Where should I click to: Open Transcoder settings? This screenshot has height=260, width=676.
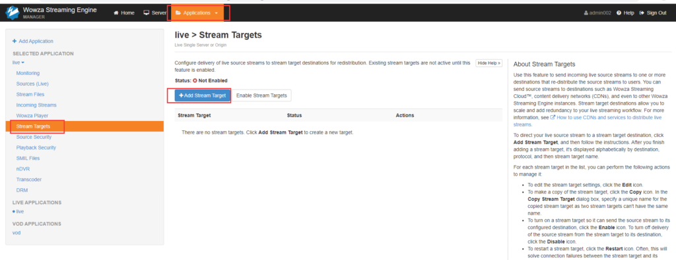29,180
